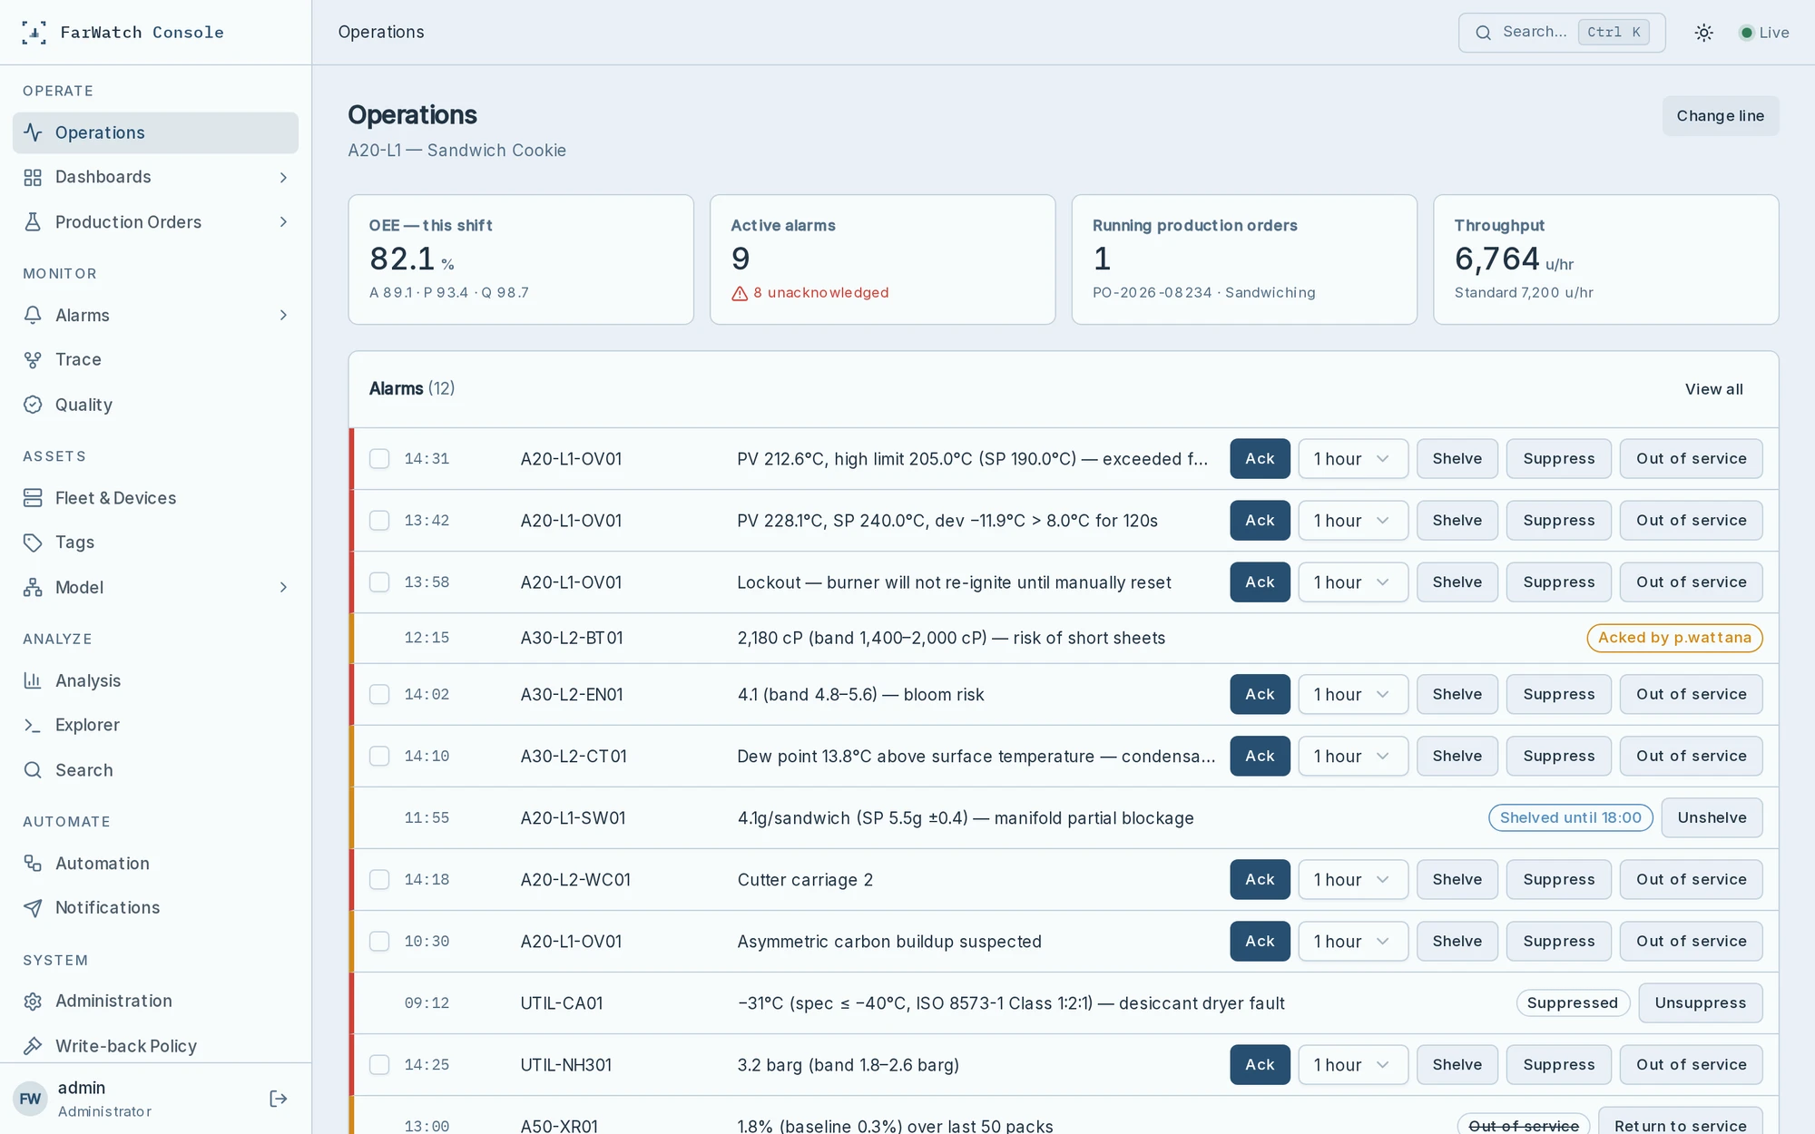Image resolution: width=1815 pixels, height=1134 pixels.
Task: Open Write-back Policy page
Action: click(x=155, y=1046)
